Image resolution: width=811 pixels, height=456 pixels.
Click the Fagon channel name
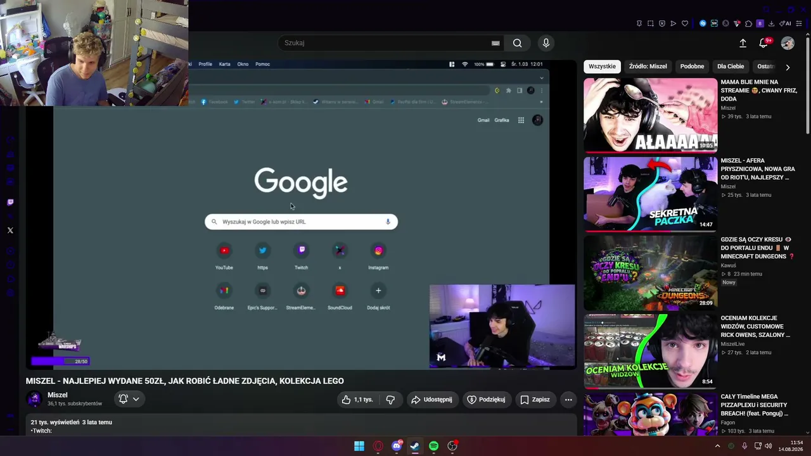(728, 422)
